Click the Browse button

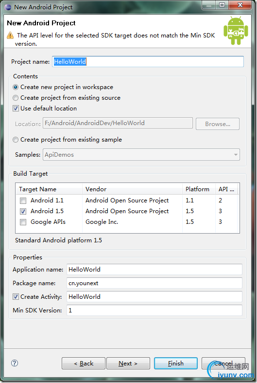218,124
